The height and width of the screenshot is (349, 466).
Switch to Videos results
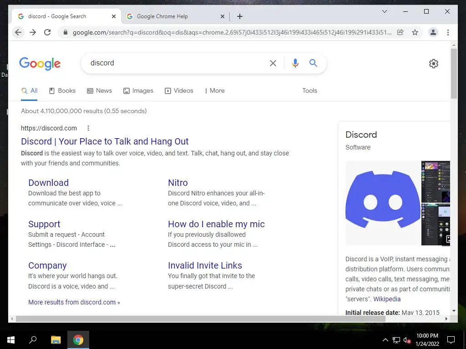click(179, 90)
